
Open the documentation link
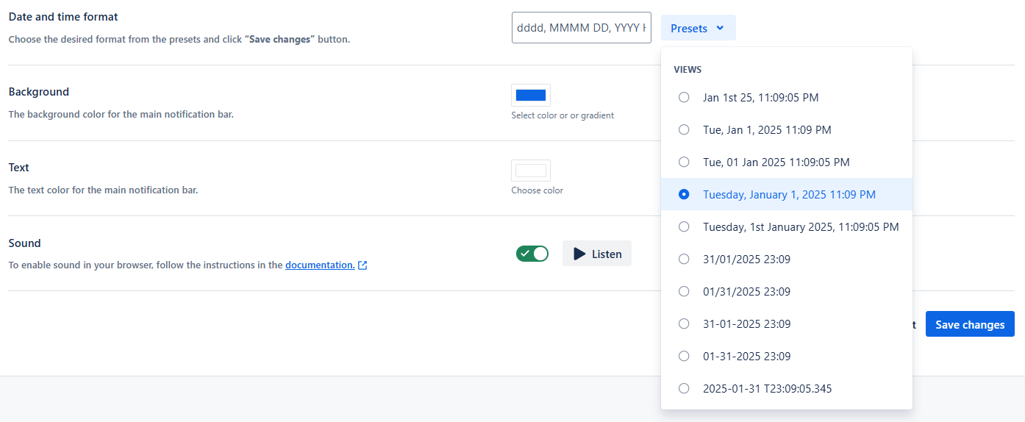(321, 265)
